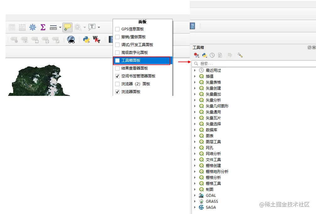
Task: Open the field calculator abacus icon
Action: (x=22, y=27)
